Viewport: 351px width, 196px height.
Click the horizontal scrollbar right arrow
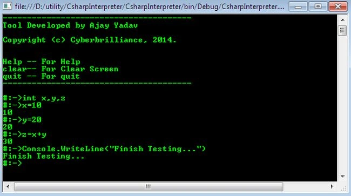coord(332,186)
